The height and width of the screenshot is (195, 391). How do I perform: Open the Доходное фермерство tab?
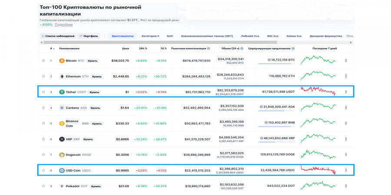pyautogui.click(x=326, y=36)
